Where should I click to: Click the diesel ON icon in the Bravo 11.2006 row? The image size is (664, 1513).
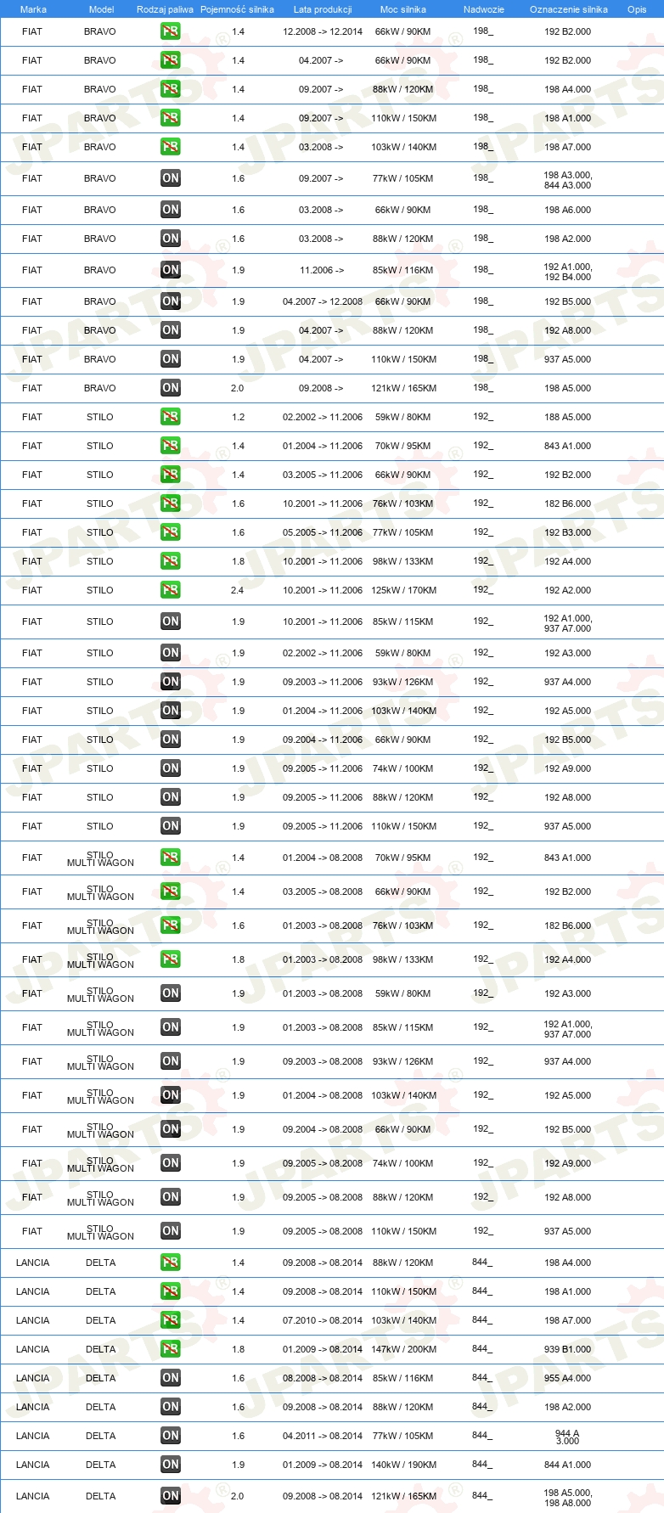pyautogui.click(x=171, y=270)
